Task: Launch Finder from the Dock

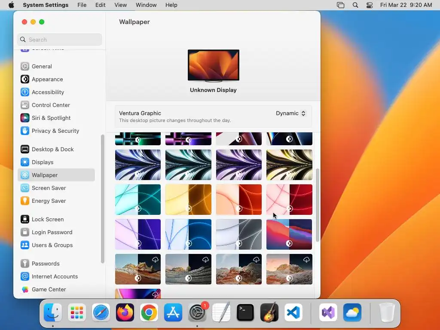Action: 53,312
